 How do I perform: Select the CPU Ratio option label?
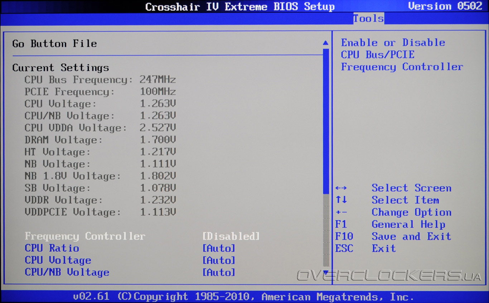coord(52,248)
